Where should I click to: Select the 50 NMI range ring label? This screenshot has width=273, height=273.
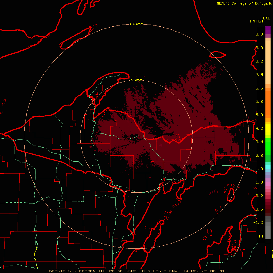coord(136,80)
